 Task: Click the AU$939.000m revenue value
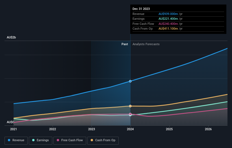tap(168, 14)
